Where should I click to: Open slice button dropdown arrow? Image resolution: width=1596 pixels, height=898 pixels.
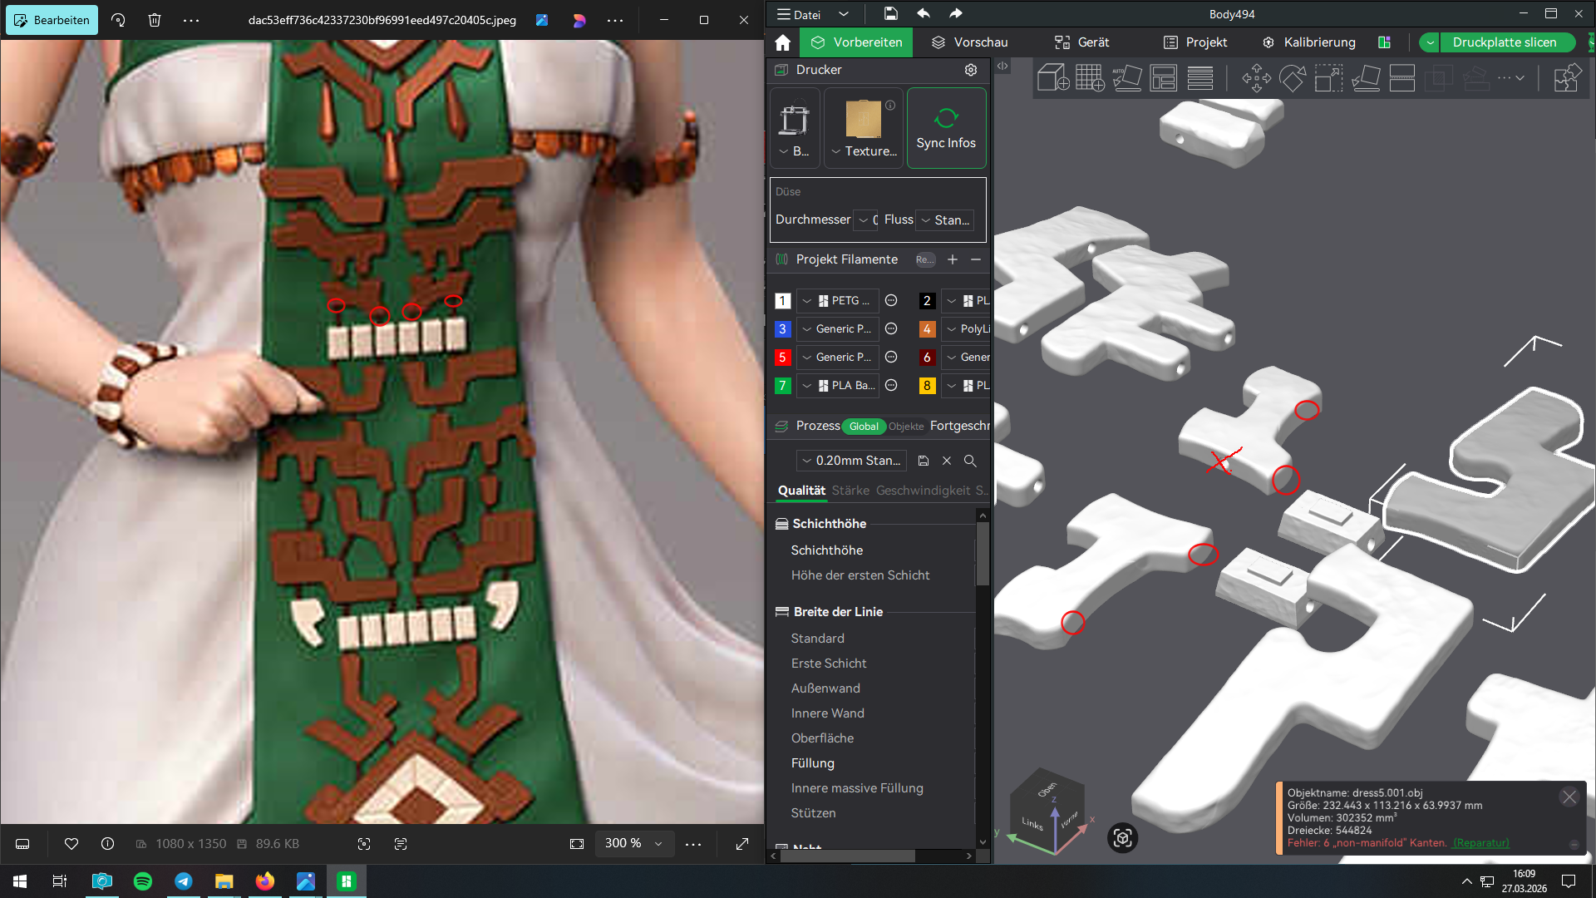pos(1430,42)
